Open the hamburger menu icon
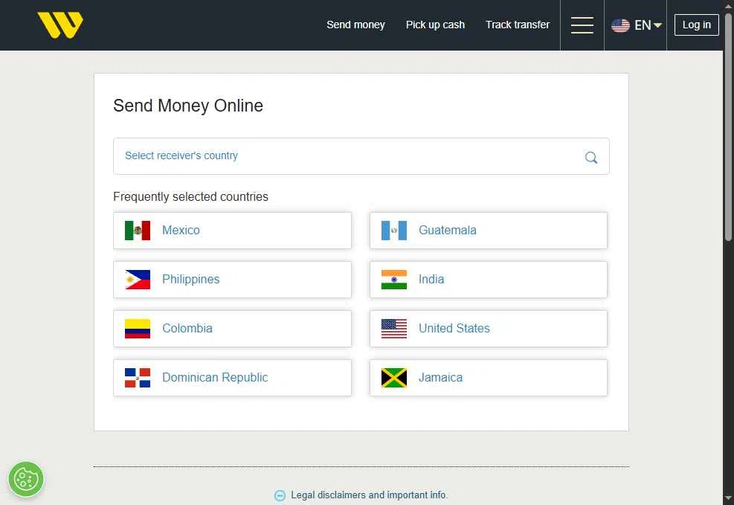Viewport: 734px width, 505px height. 582,25
